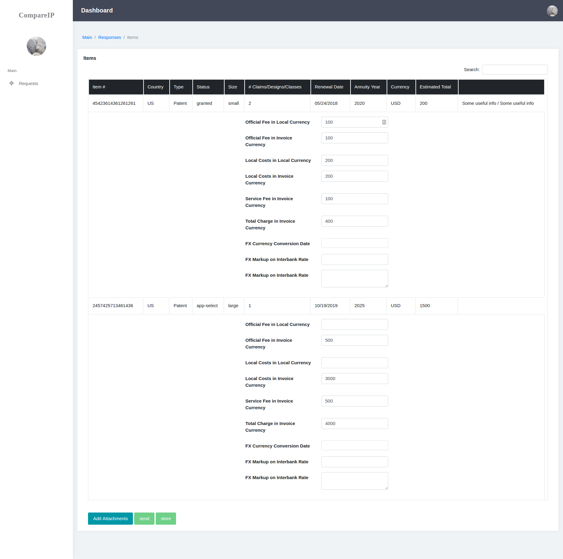Sort table by Renewal Date header
The image size is (563, 559).
(x=330, y=87)
